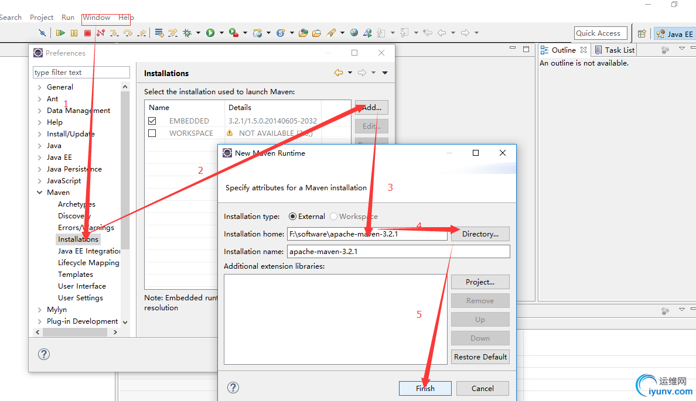Click the Previous Annotation toolbar icon

pyautogui.click(x=404, y=33)
